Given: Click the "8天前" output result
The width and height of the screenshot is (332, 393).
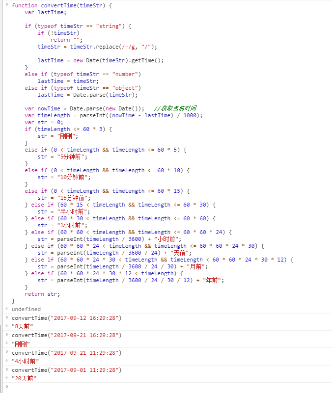Looking at the screenshot, I should coord(22,327).
